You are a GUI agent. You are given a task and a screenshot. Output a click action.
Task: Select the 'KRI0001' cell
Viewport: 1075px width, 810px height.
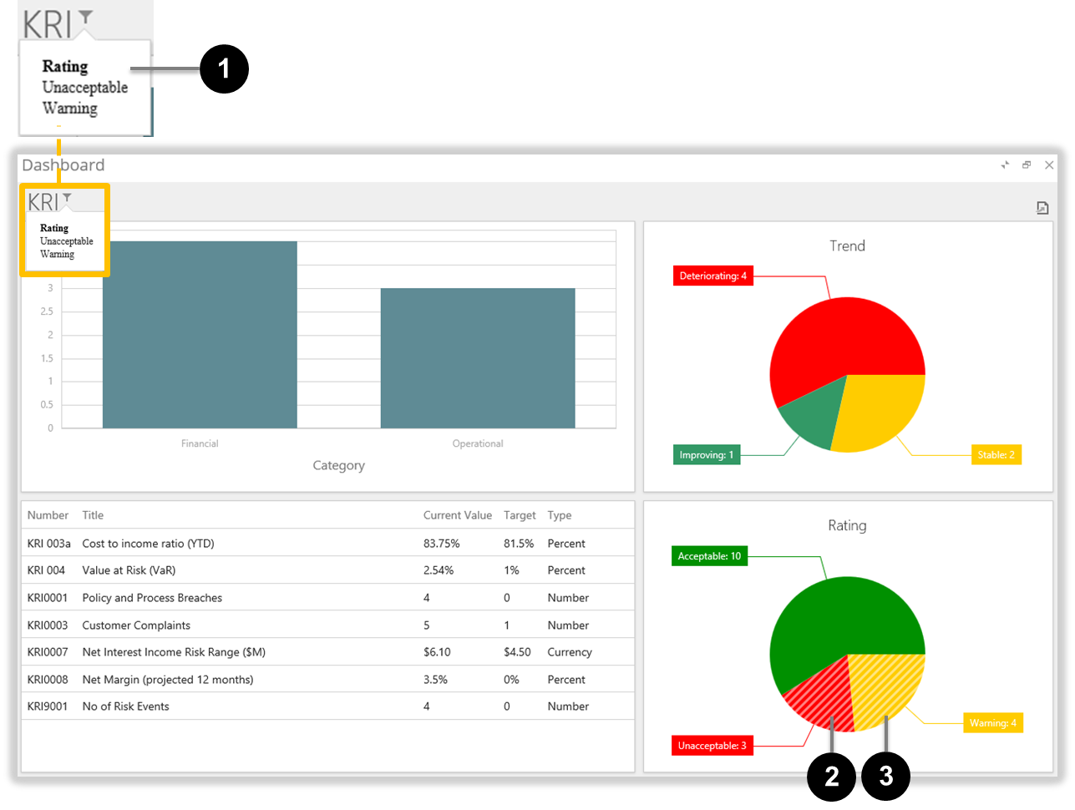tap(48, 598)
